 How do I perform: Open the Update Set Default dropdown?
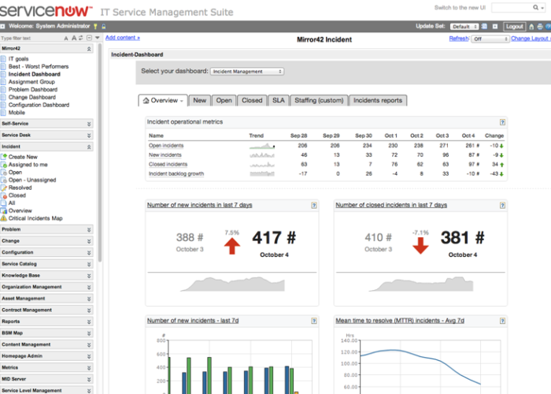[x=464, y=26]
